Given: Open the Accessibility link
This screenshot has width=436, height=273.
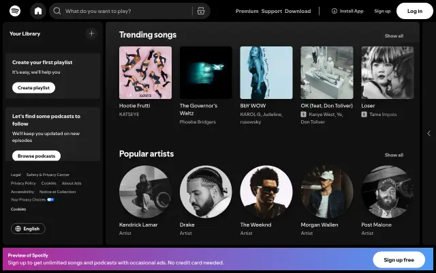Looking at the screenshot, I should click(x=22, y=192).
